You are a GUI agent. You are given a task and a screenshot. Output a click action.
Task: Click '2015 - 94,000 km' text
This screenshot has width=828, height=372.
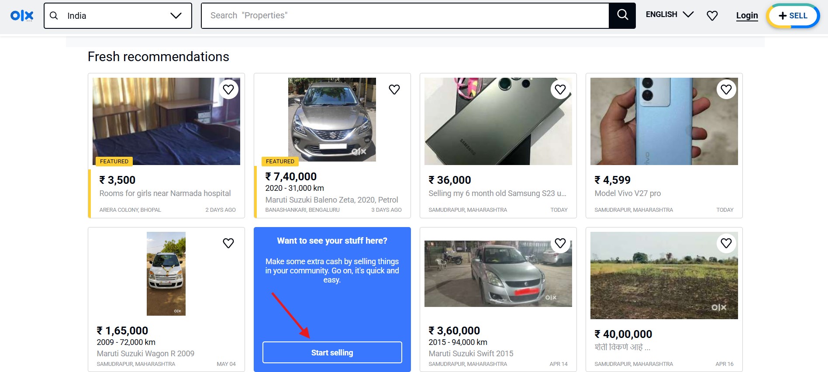click(x=458, y=342)
